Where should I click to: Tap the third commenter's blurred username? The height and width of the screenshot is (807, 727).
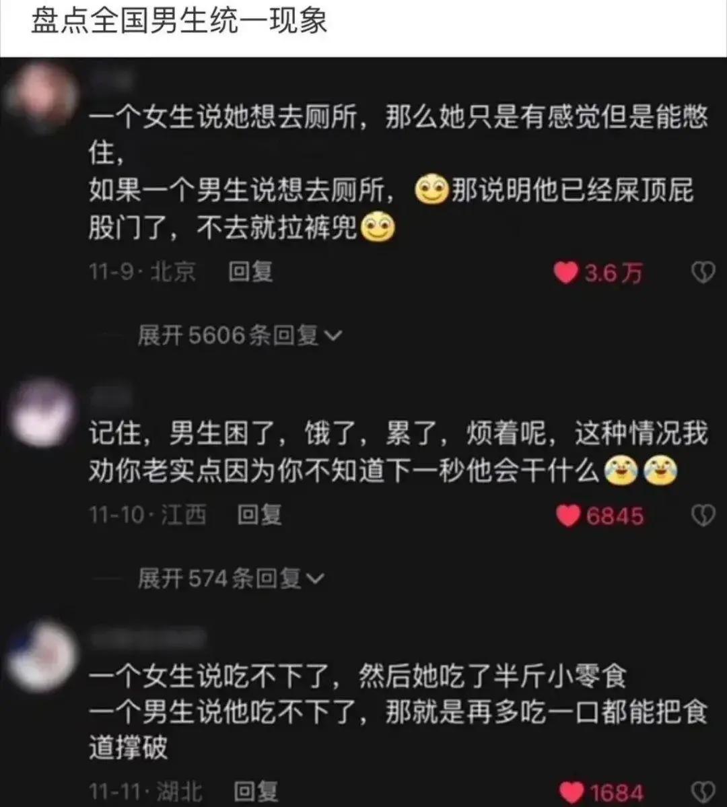(x=147, y=639)
